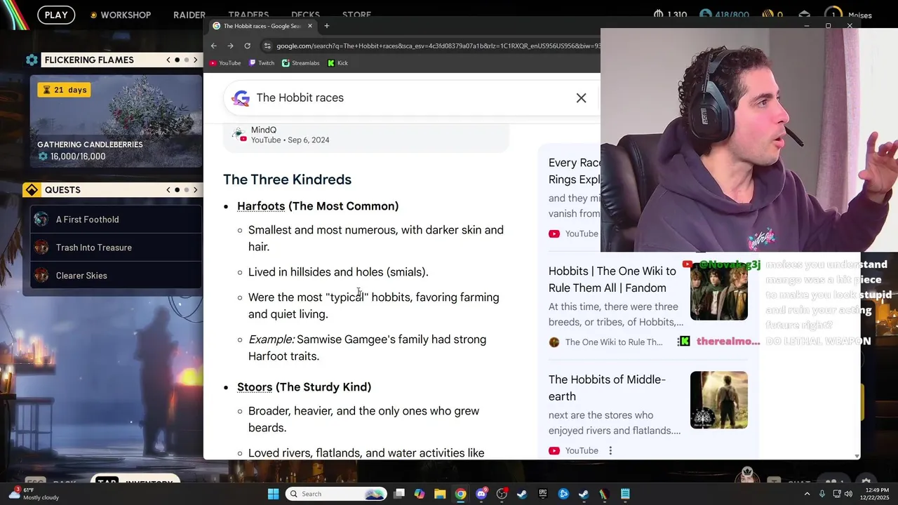Go to previous Flickering Flames page arrow
This screenshot has width=898, height=505.
[x=168, y=60]
